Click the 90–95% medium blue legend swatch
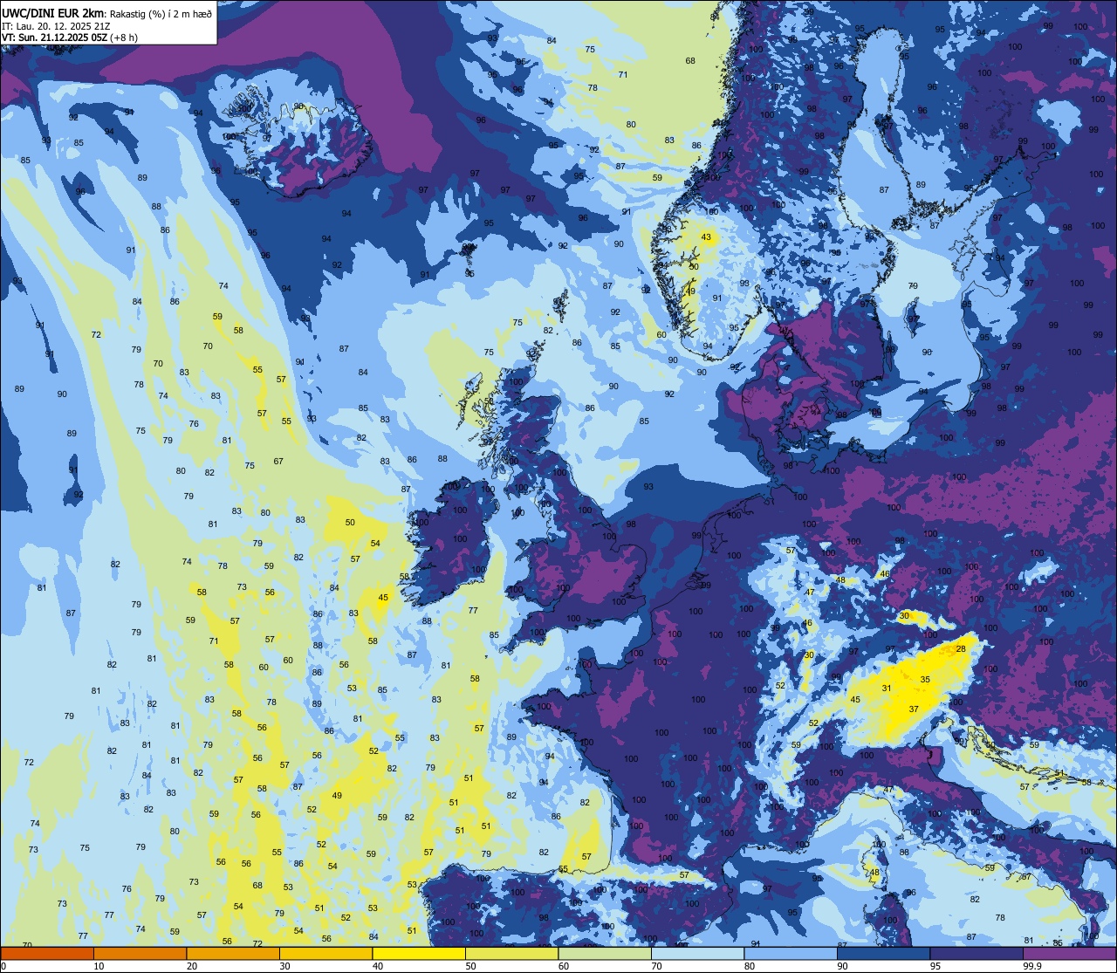Image resolution: width=1117 pixels, height=973 pixels. [x=883, y=954]
